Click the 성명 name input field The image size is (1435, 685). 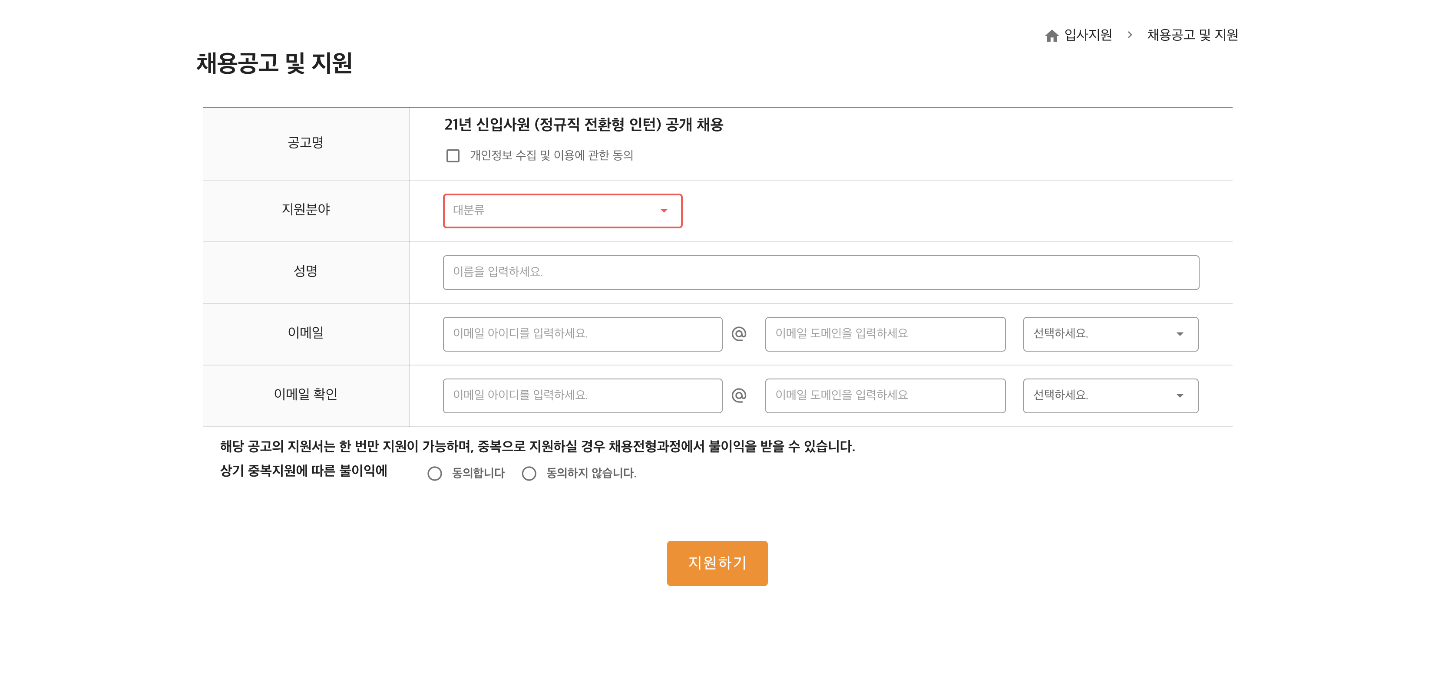coord(820,272)
